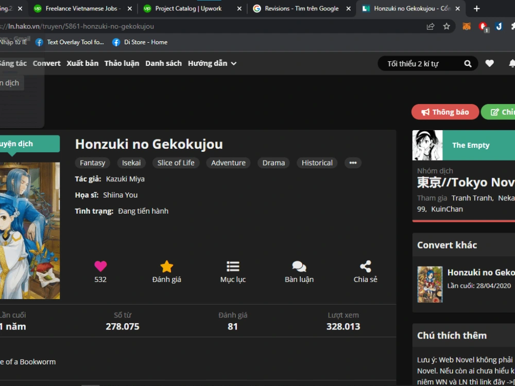Open the blue J extension icon

[499, 26]
